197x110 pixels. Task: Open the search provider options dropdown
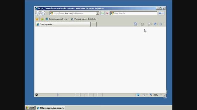point(163,13)
